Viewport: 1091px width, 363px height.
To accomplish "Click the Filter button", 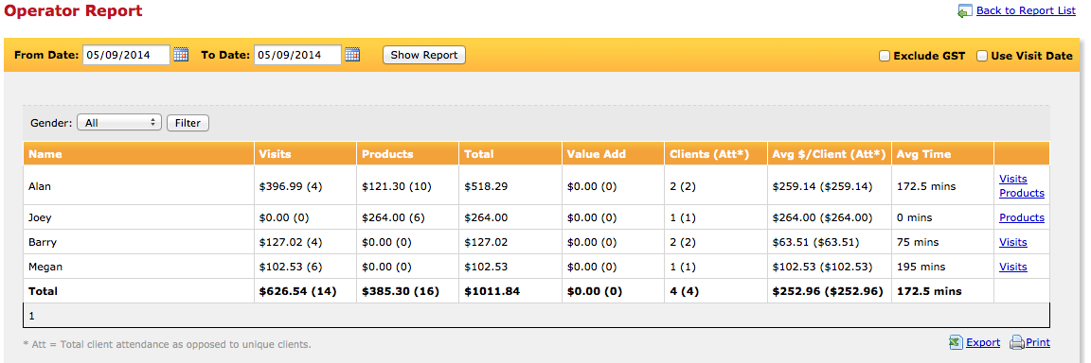I will pyautogui.click(x=188, y=123).
